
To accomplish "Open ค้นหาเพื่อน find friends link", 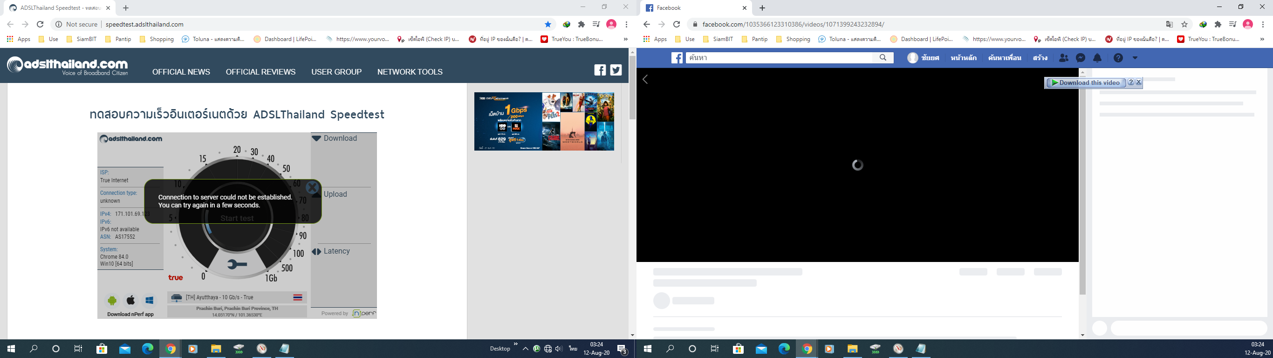I will point(1005,58).
